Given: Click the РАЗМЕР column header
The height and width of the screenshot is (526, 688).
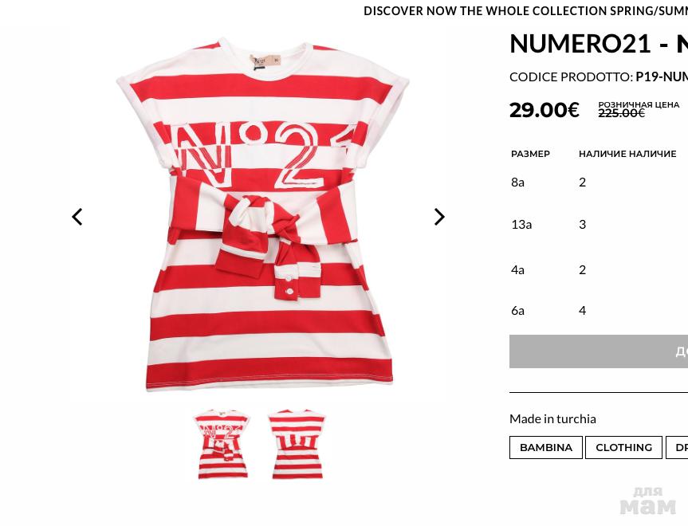Looking at the screenshot, I should [x=530, y=154].
